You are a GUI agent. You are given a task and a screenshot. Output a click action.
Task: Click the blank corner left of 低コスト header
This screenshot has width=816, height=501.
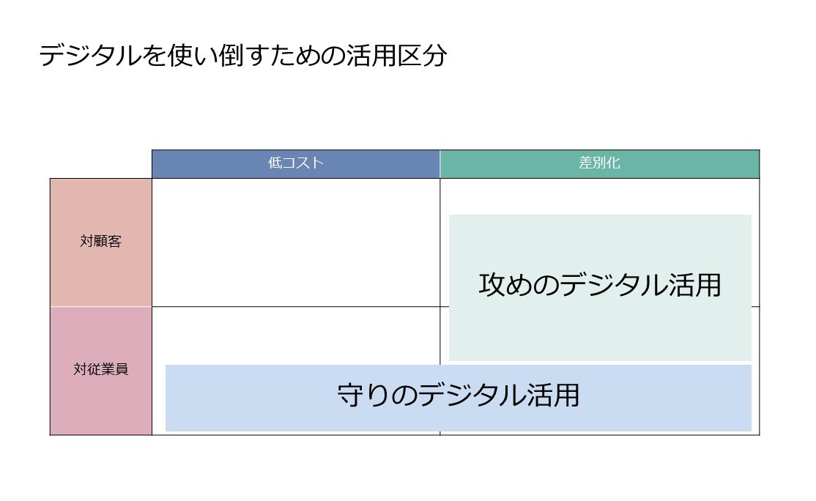101,164
